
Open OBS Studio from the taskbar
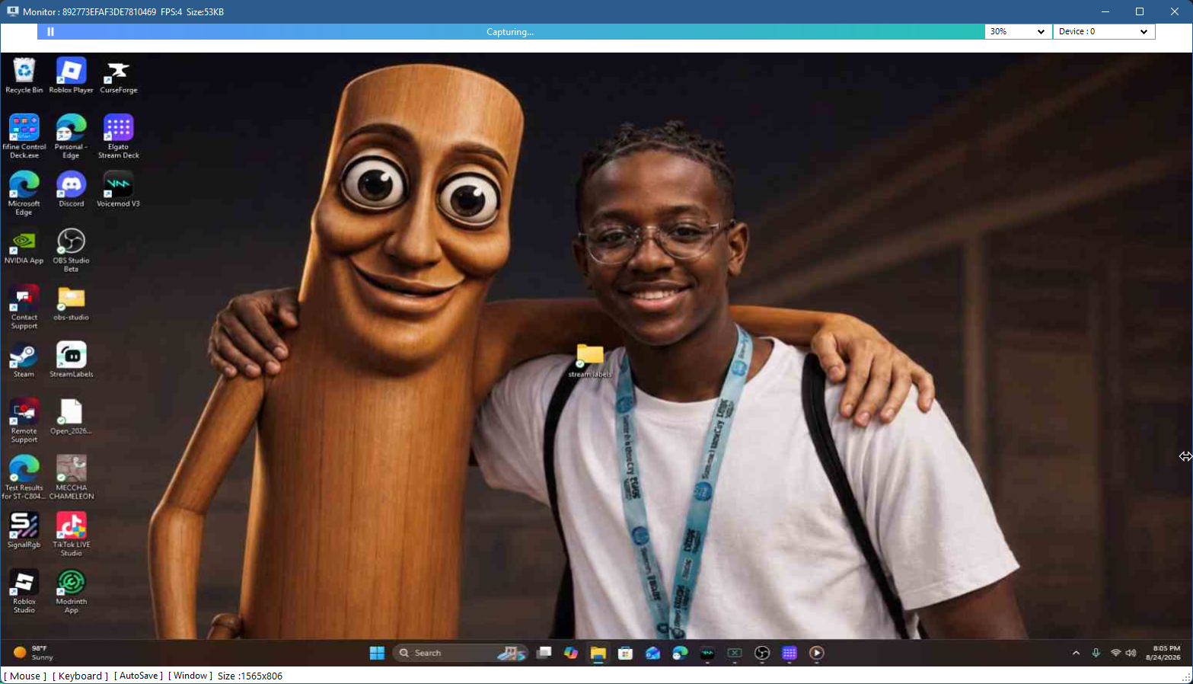(x=762, y=653)
